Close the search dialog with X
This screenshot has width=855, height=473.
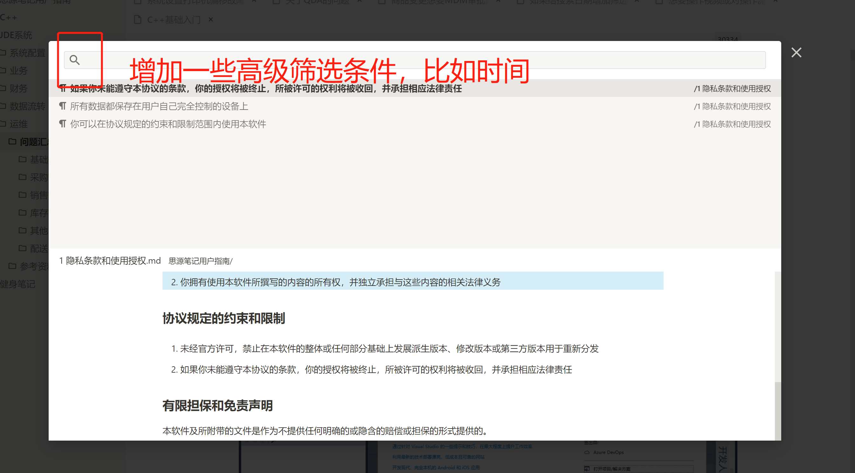pos(796,52)
